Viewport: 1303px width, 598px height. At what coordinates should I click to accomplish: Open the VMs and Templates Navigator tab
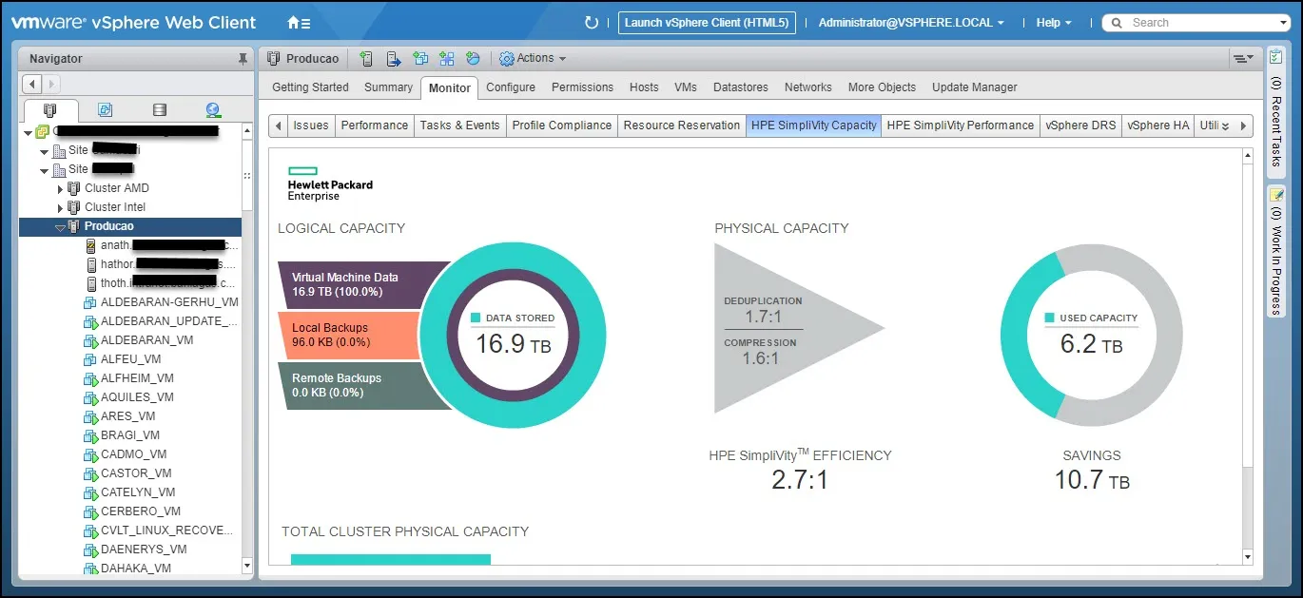[x=105, y=110]
